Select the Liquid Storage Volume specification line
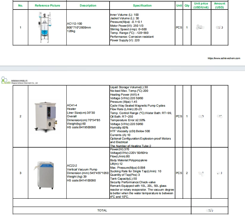Image resolution: width=245 pixels, height=215 pixels. (x=129, y=87)
